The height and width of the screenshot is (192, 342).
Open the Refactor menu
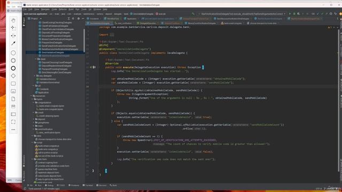(x=63, y=10)
